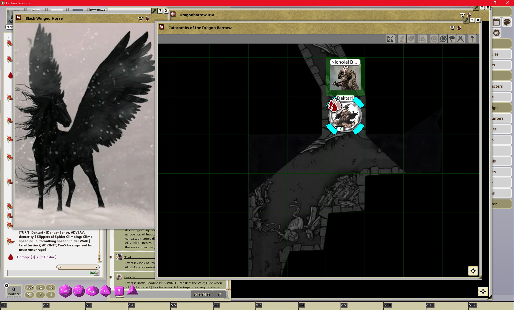Open the calendar from the sidebar
This screenshot has width=514, height=310.
pyautogui.click(x=496, y=22)
